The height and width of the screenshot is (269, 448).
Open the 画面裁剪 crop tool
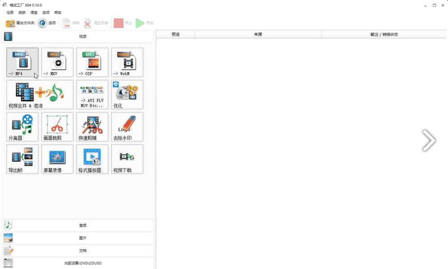tap(57, 127)
